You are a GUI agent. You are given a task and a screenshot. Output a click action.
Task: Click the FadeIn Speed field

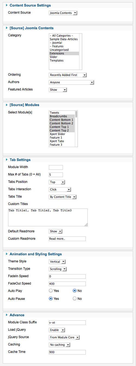click(x=67, y=276)
